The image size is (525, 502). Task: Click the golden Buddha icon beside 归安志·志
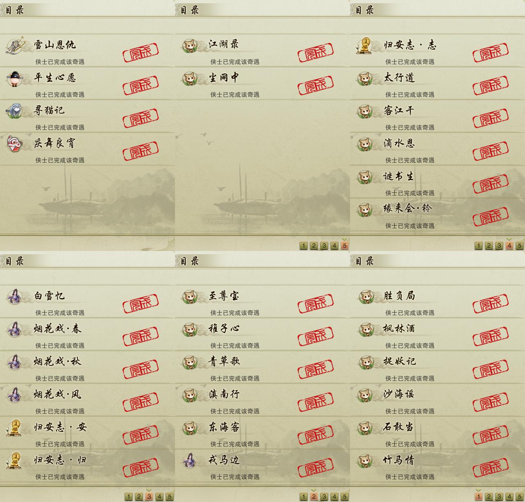coord(364,45)
